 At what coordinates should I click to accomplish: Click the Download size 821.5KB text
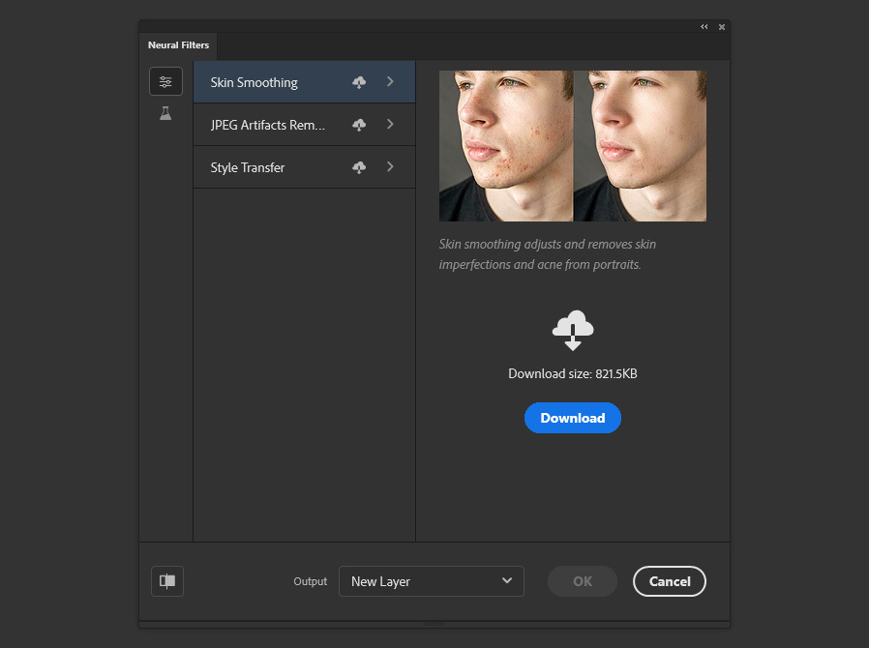[x=573, y=374]
